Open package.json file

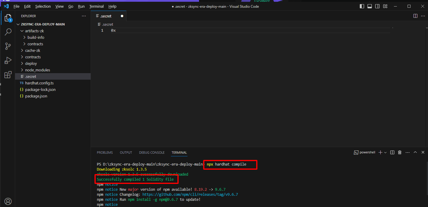pyautogui.click(x=53, y=96)
